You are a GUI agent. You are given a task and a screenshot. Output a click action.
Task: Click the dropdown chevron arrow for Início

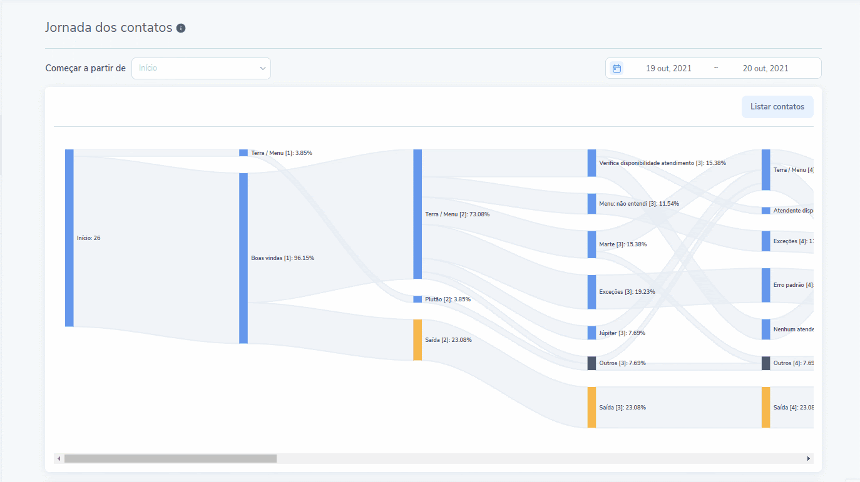pos(263,68)
